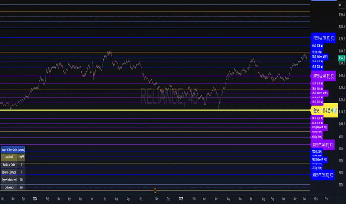Image resolution: width=346 pixels, height=204 pixels.
Task: Click the RELIANCE price candles near July 2024 peak
Action: point(108,53)
